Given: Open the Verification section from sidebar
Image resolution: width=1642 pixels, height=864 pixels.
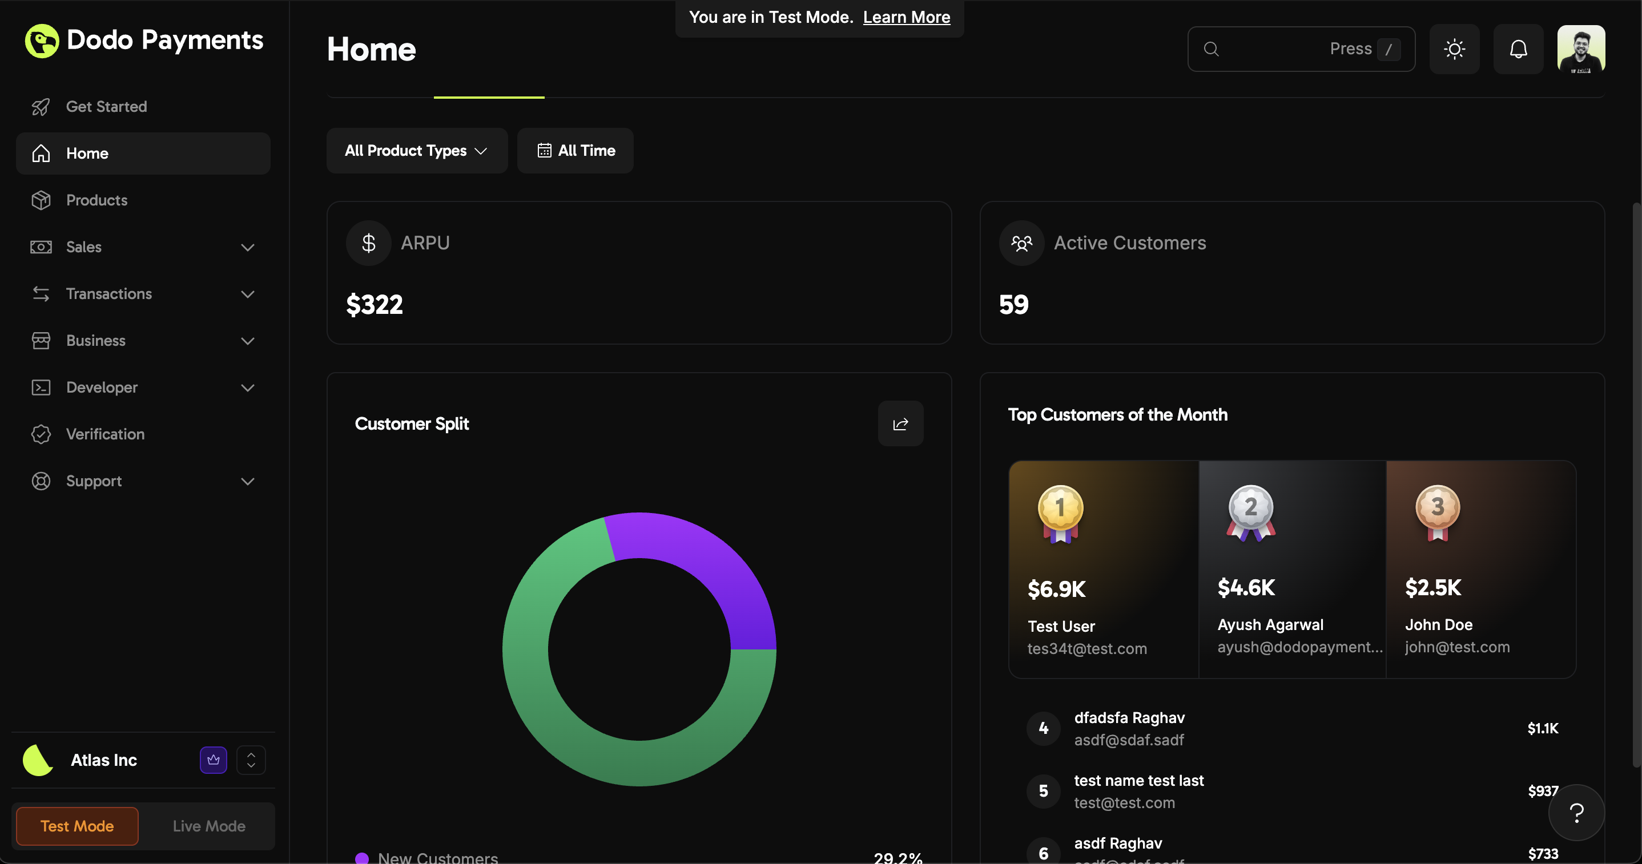Looking at the screenshot, I should 105,434.
